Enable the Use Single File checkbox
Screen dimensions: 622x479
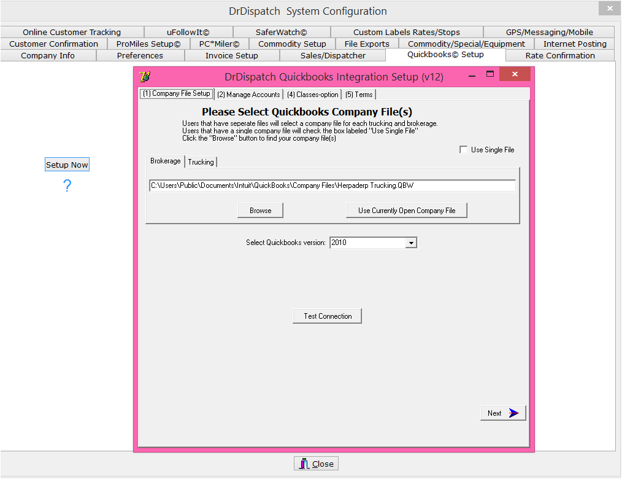pyautogui.click(x=463, y=150)
